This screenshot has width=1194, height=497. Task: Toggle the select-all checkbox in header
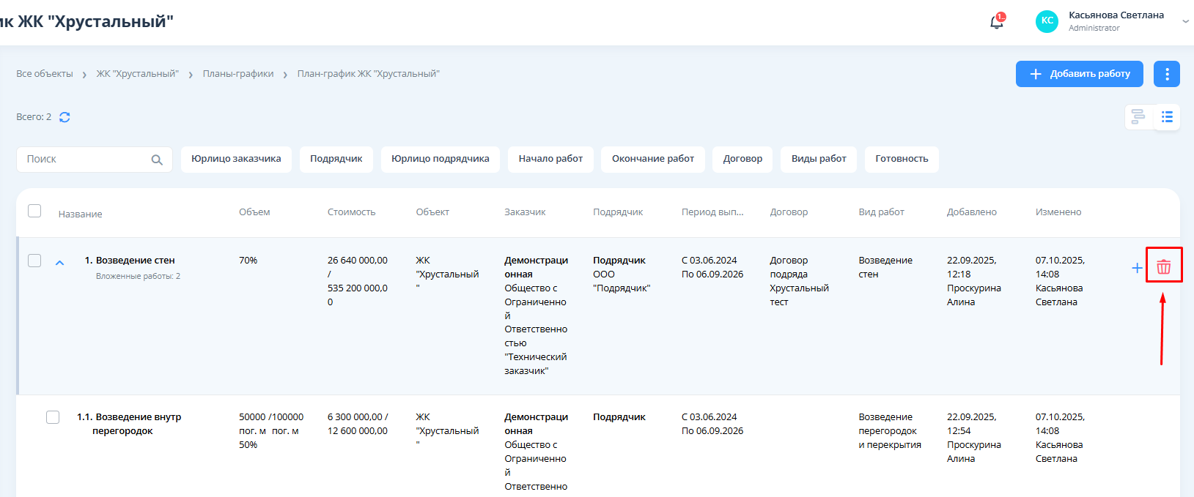34,211
